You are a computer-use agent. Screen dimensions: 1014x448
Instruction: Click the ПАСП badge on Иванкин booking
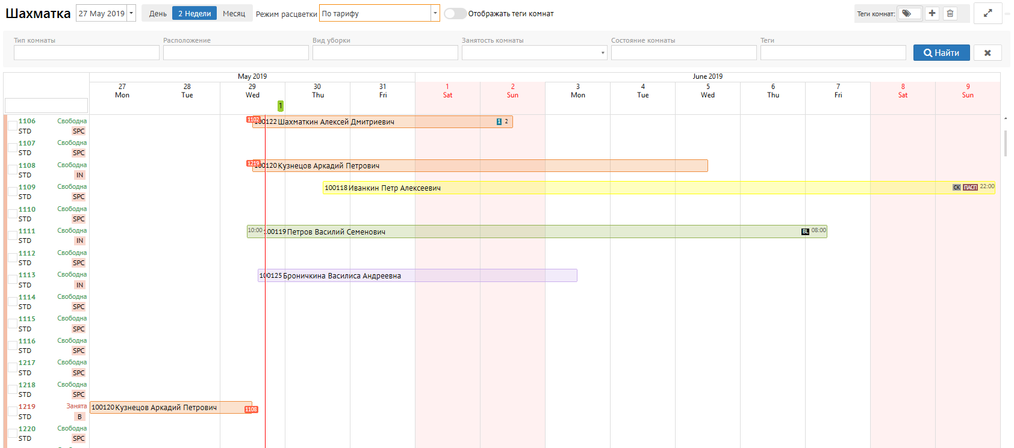(x=970, y=188)
